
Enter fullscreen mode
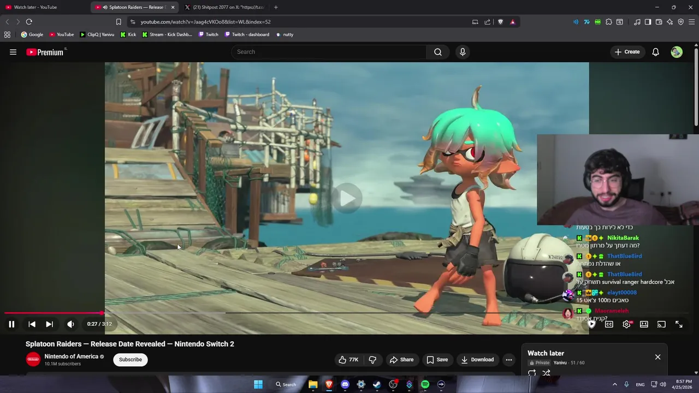(x=679, y=324)
